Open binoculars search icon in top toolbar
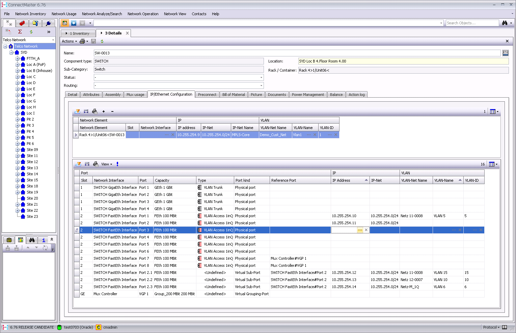This screenshot has height=333, width=516. 505,23
